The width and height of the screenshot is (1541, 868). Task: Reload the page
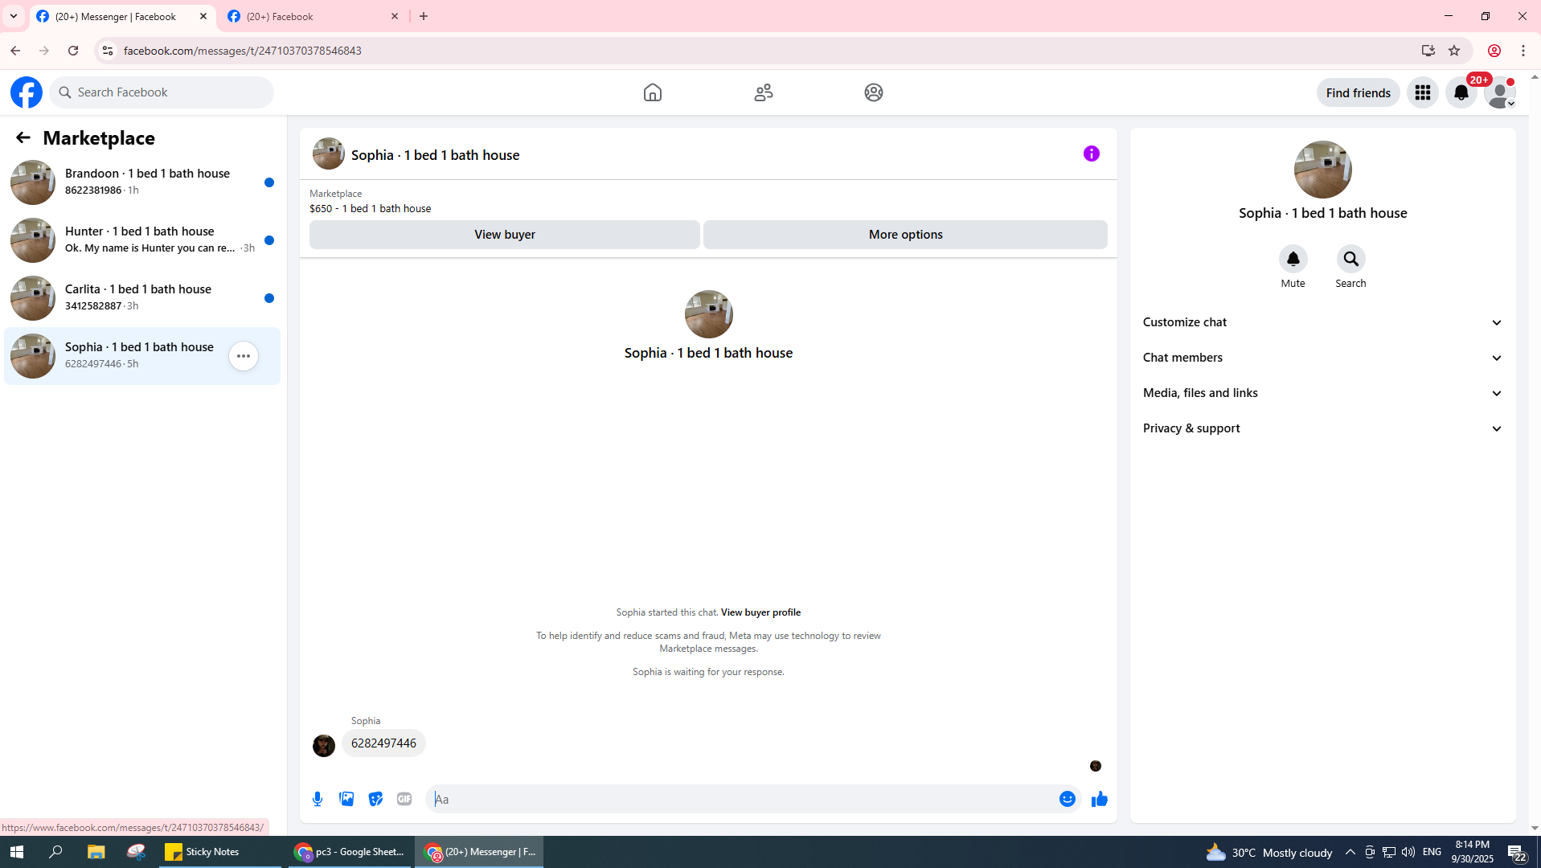coord(73,51)
